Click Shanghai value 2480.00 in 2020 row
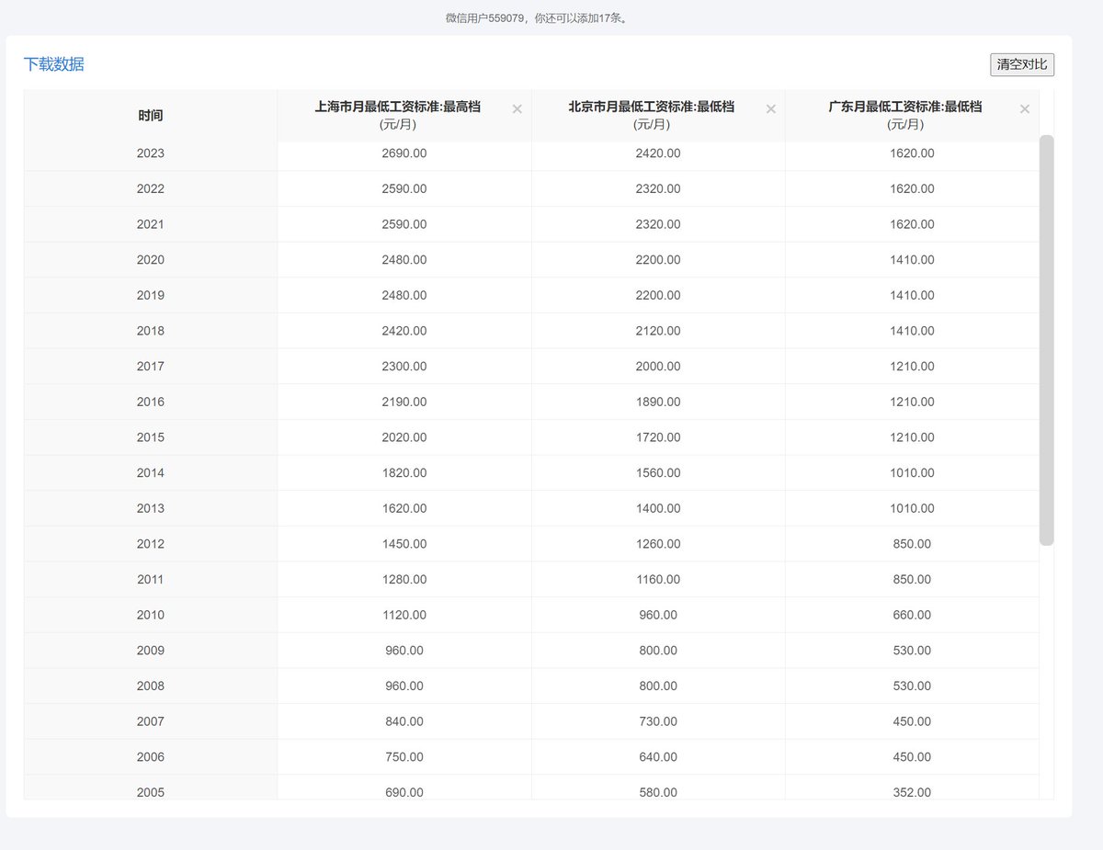Image resolution: width=1103 pixels, height=850 pixels. point(404,260)
